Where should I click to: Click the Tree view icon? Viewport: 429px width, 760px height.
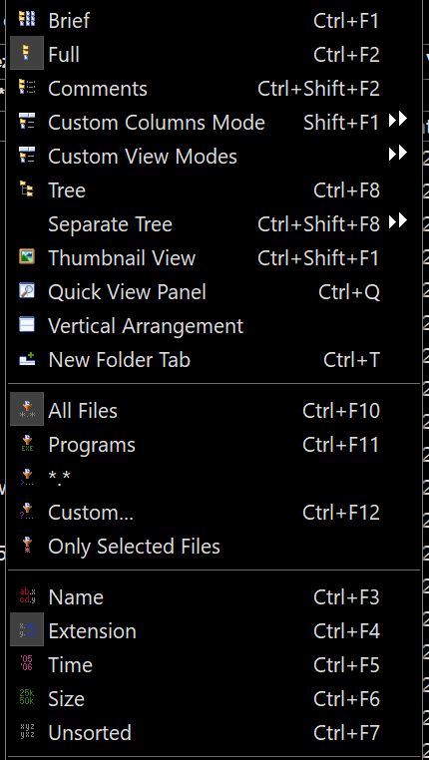tap(27, 190)
